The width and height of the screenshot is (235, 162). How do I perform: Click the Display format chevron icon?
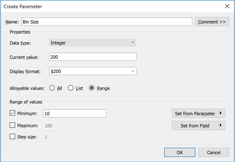(132, 71)
